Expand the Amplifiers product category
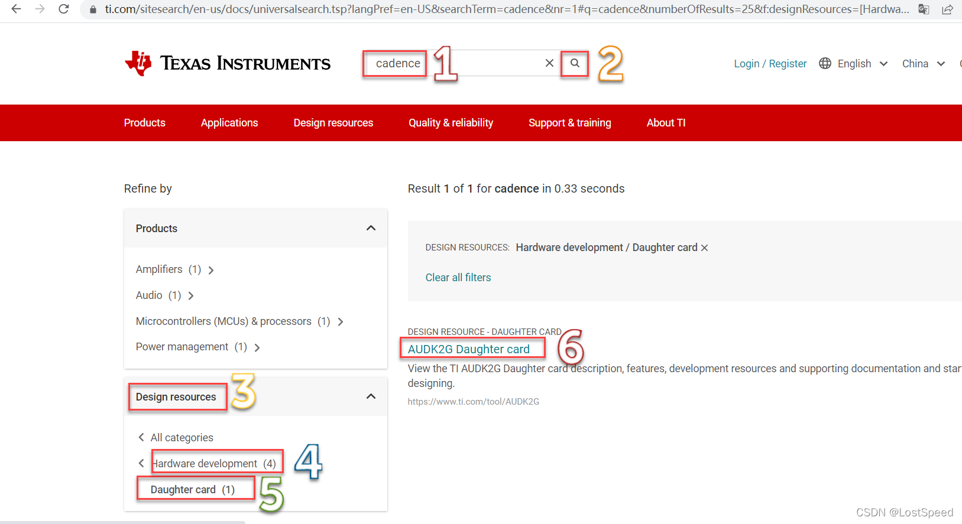 point(210,270)
